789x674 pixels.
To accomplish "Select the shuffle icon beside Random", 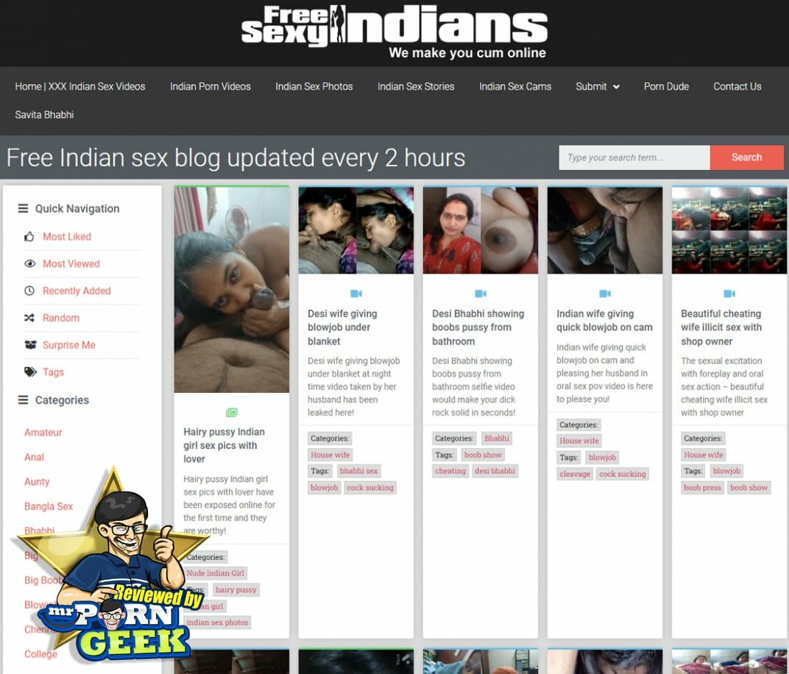I will pyautogui.click(x=29, y=319).
